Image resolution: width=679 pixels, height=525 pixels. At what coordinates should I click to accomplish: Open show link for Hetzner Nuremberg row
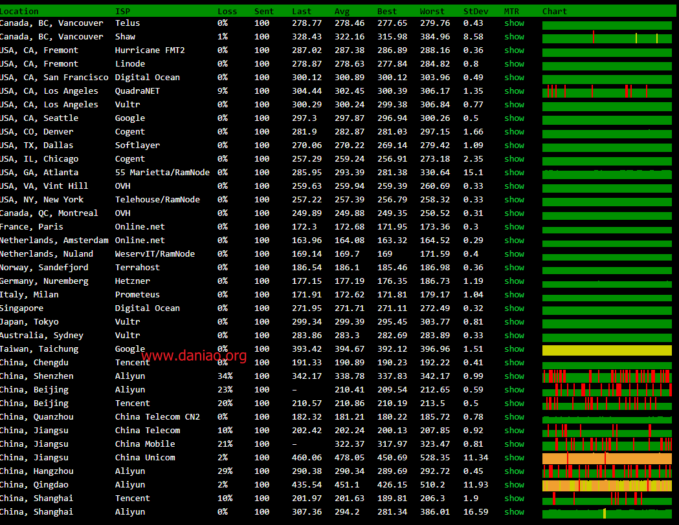(x=514, y=281)
